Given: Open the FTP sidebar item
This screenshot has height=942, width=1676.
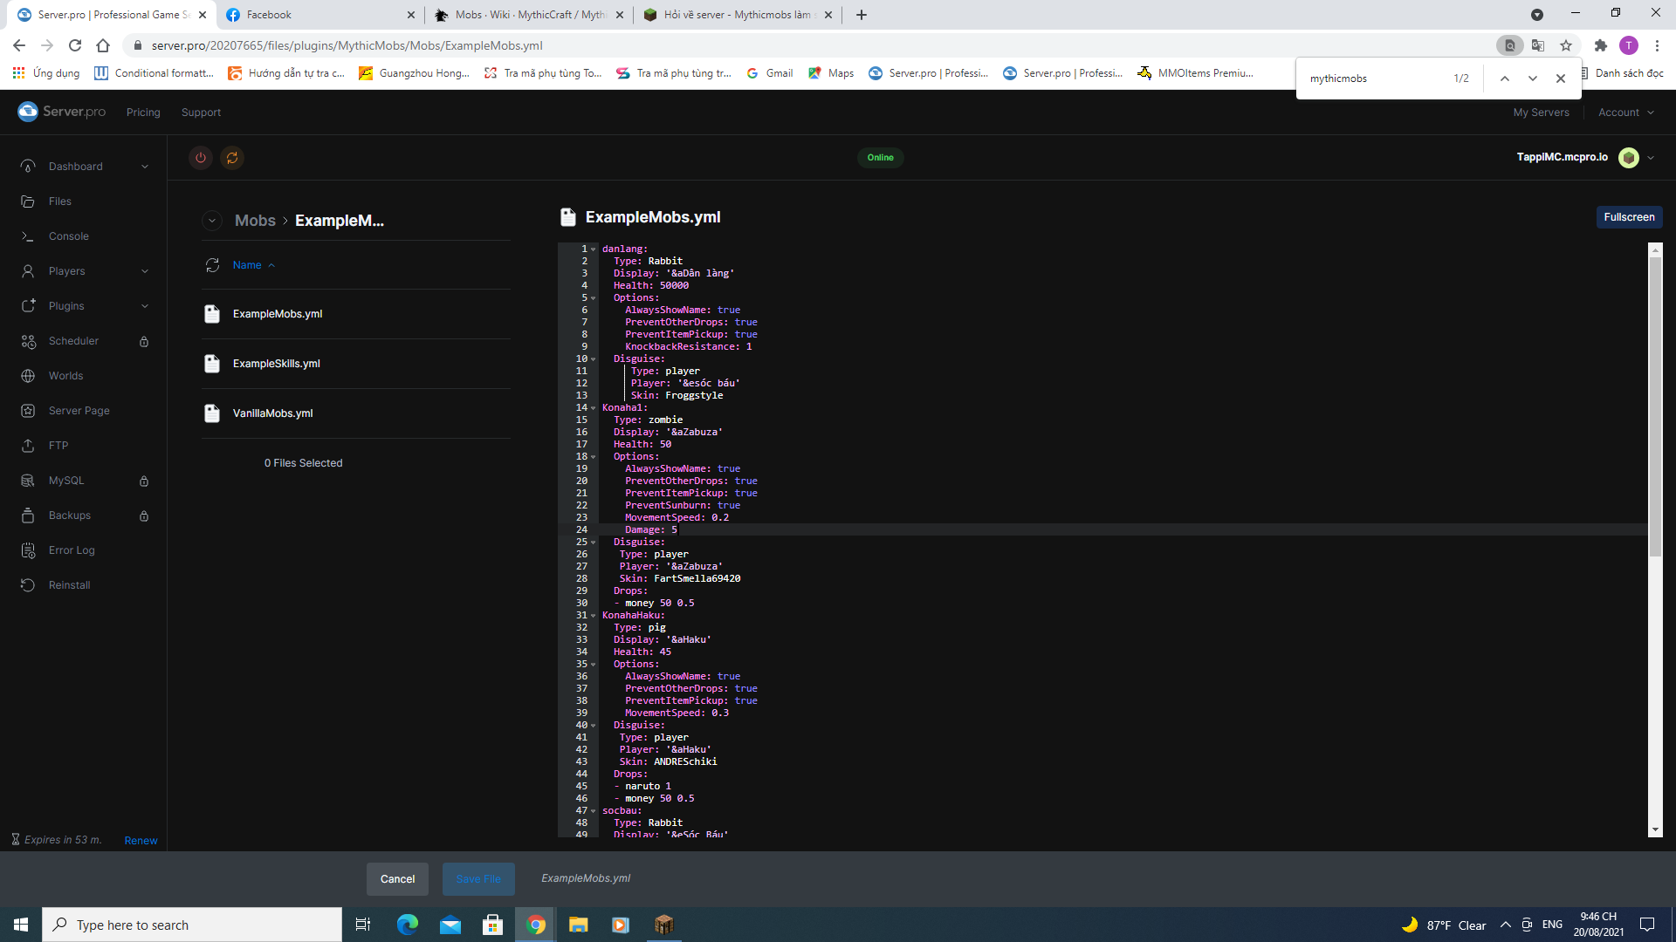Looking at the screenshot, I should [58, 446].
